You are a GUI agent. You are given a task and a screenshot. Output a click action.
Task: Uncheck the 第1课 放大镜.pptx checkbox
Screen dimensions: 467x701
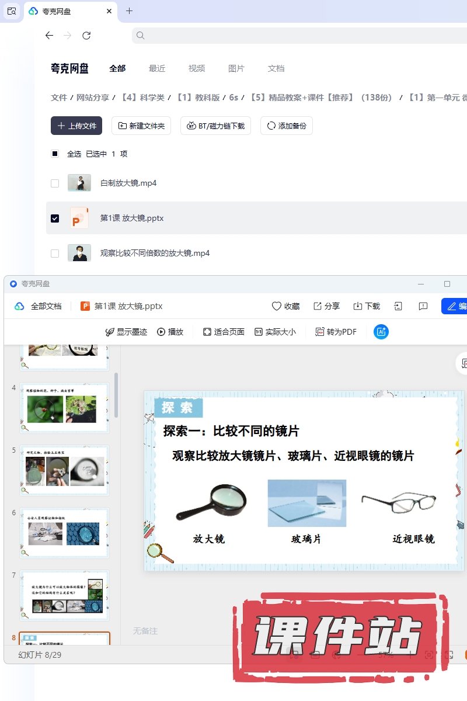[55, 218]
